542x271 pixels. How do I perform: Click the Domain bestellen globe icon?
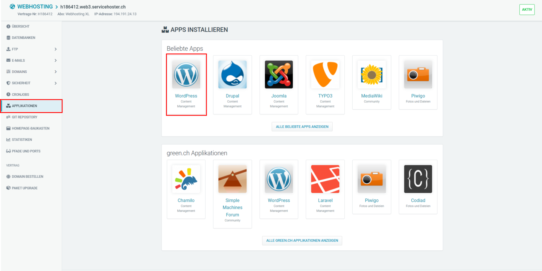[8, 177]
